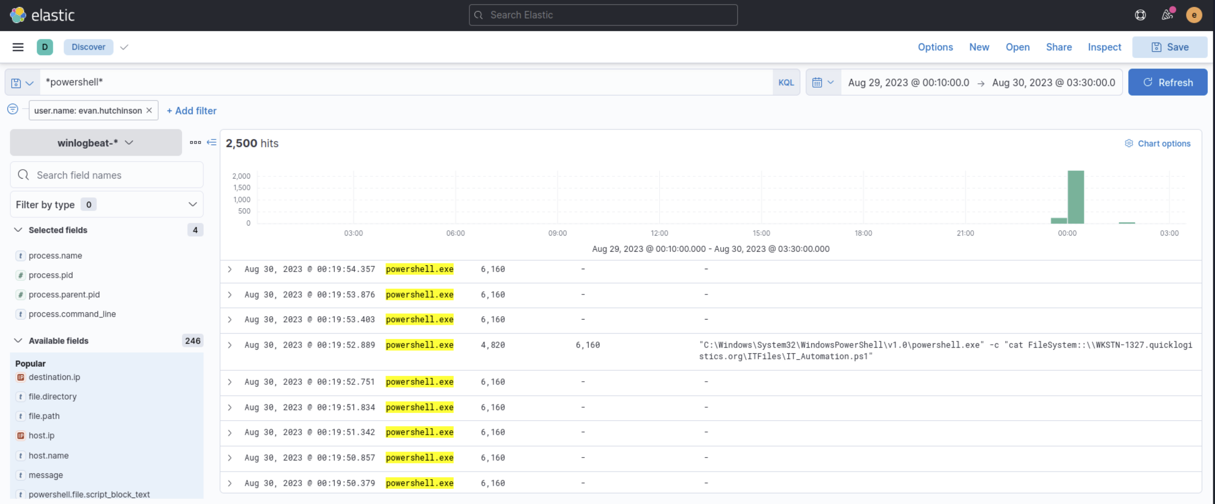Click Share in the top menu
The height and width of the screenshot is (504, 1215).
coord(1059,47)
